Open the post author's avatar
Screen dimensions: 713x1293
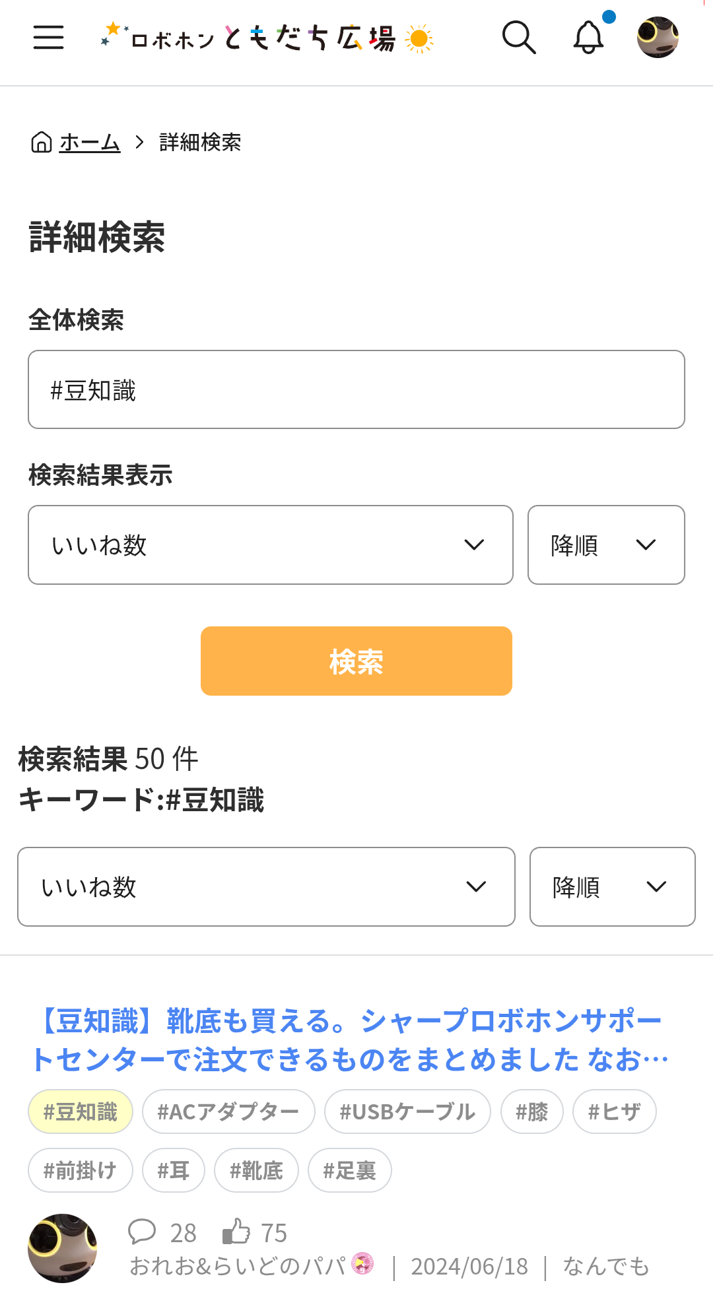63,1247
